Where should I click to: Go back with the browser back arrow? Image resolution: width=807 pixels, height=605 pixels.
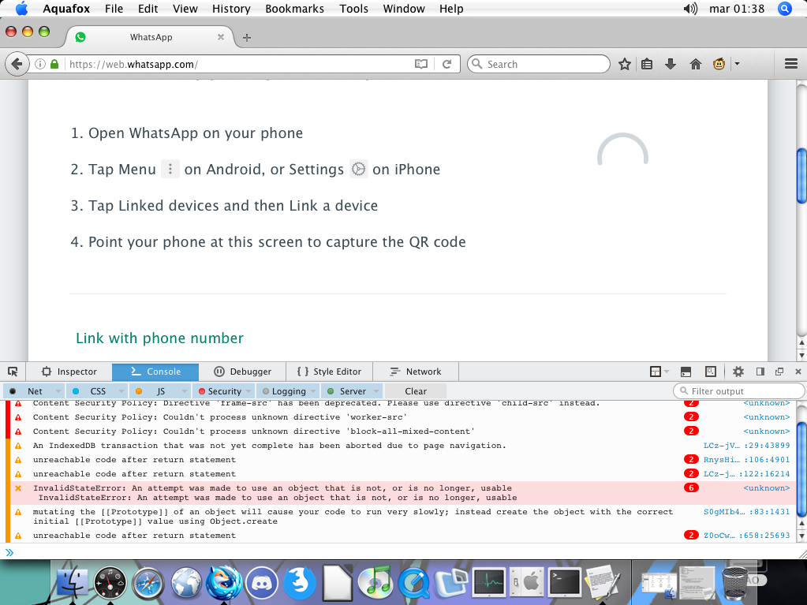coord(17,65)
